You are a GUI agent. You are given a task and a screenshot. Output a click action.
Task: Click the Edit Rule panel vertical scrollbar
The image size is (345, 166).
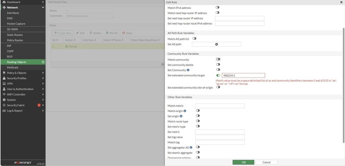coord(344,85)
